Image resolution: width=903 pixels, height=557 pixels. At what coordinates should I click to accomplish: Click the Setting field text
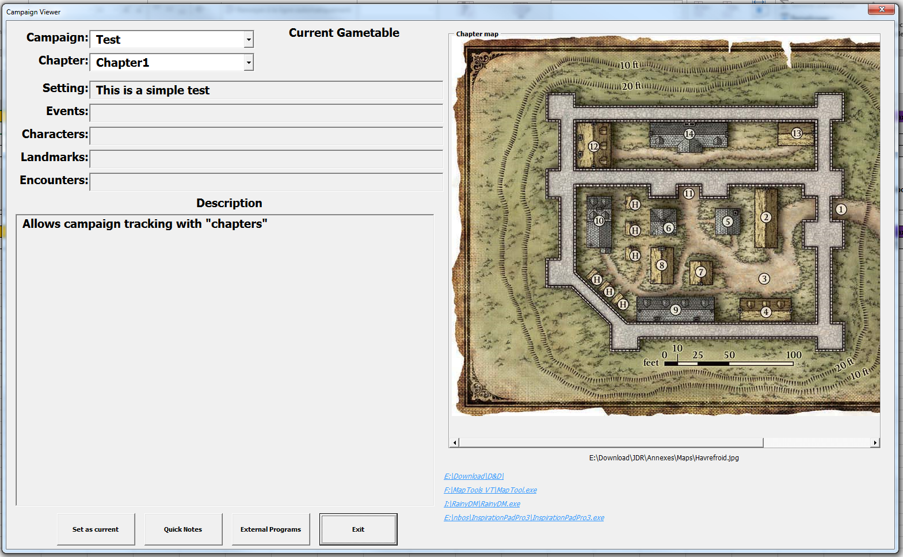tap(266, 90)
